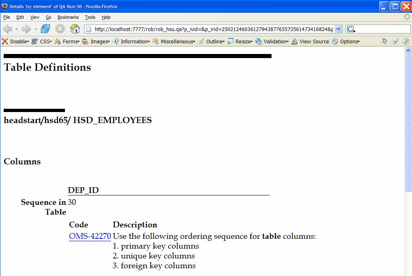The width and height of the screenshot is (412, 276).
Task: Follow the OMS-42270 code link
Action: (x=90, y=236)
